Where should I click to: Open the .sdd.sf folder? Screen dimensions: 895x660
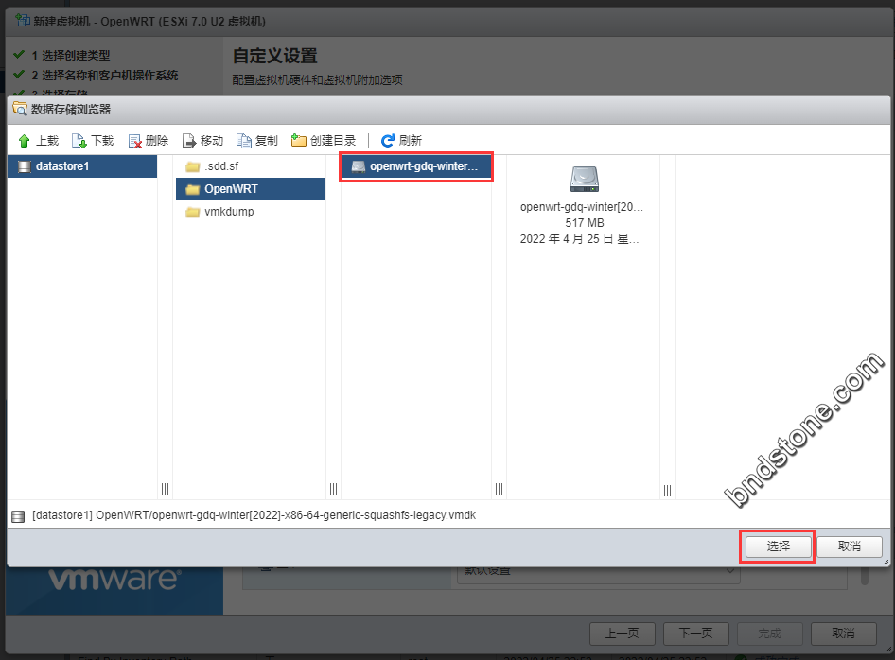click(251, 166)
